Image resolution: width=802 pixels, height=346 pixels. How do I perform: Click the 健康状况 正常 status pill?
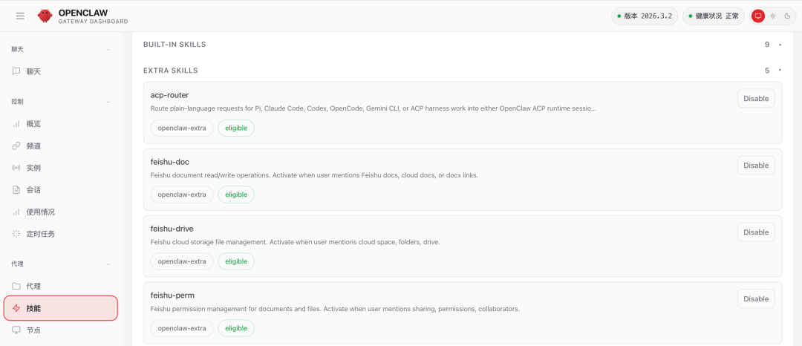click(711, 16)
